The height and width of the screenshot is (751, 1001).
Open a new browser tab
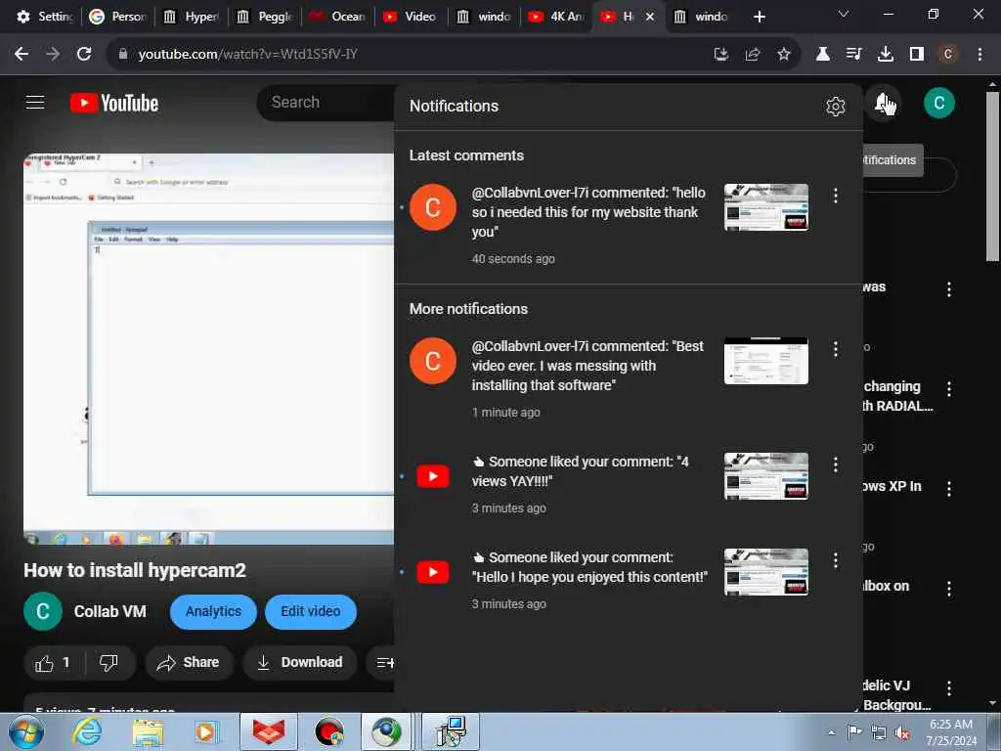click(759, 17)
